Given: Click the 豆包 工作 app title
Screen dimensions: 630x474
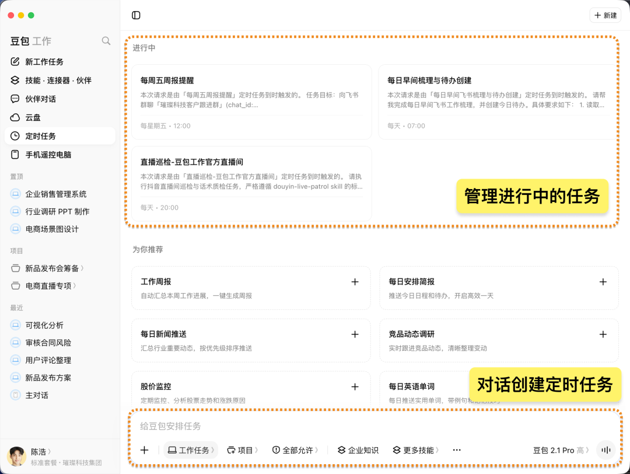Looking at the screenshot, I should [x=30, y=41].
